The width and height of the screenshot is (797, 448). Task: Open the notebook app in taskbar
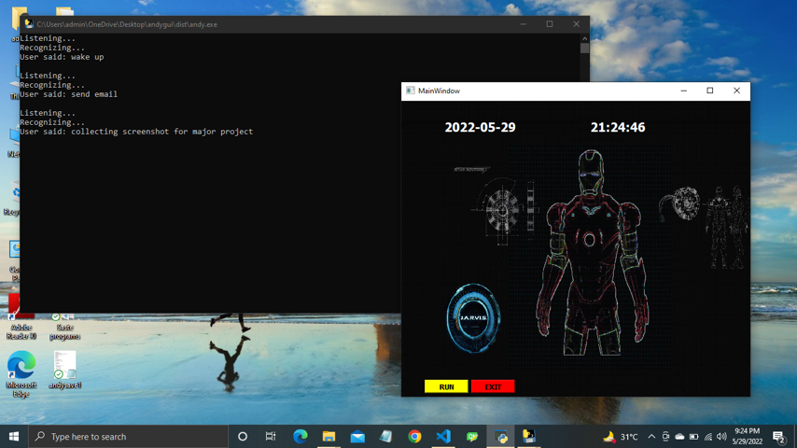[385, 436]
